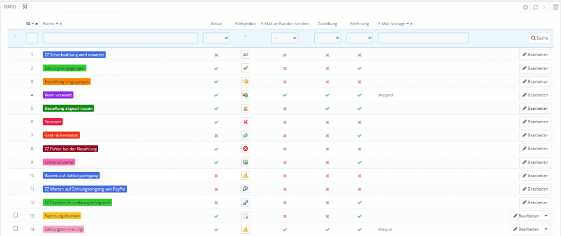This screenshot has height=236, width=561.
Task: Open the Active filter dropdown
Action: (x=216, y=38)
